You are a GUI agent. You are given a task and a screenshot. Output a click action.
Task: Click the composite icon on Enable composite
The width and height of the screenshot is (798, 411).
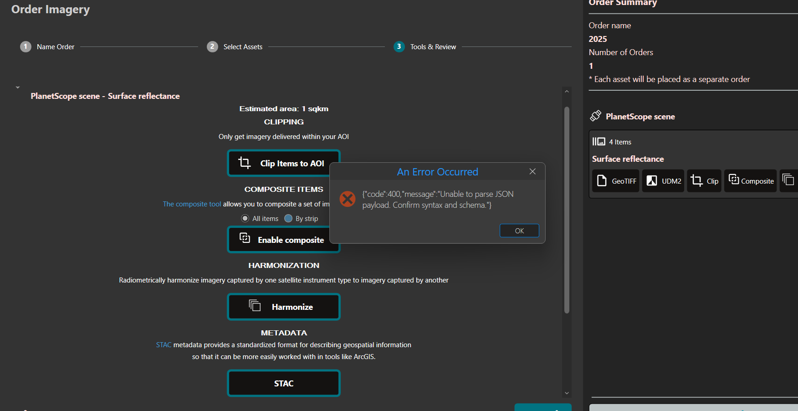(x=245, y=238)
